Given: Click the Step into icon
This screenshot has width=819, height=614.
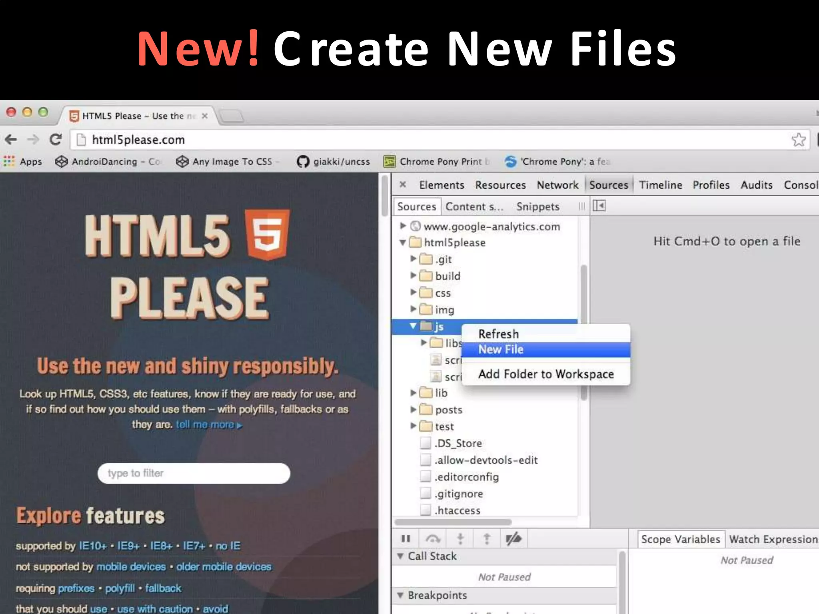Looking at the screenshot, I should click(x=460, y=539).
